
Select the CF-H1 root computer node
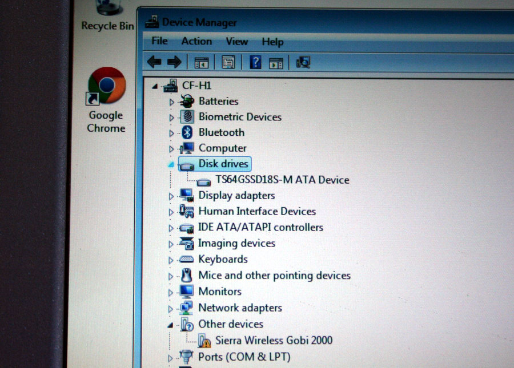(196, 86)
